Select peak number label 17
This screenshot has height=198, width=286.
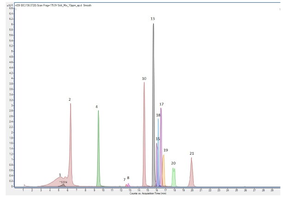click(x=161, y=104)
